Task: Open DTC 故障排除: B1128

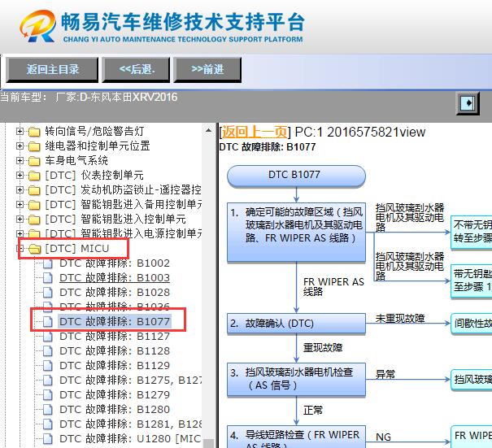Action: coord(115,350)
